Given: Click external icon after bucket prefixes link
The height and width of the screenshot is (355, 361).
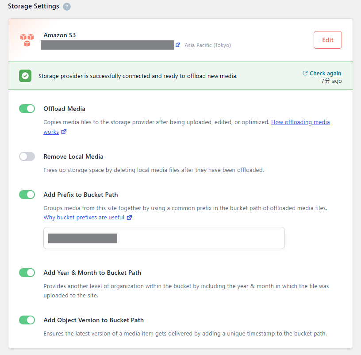Looking at the screenshot, I should pyautogui.click(x=129, y=218).
